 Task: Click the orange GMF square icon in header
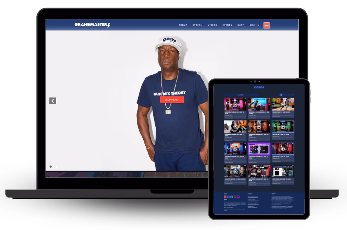266,25
